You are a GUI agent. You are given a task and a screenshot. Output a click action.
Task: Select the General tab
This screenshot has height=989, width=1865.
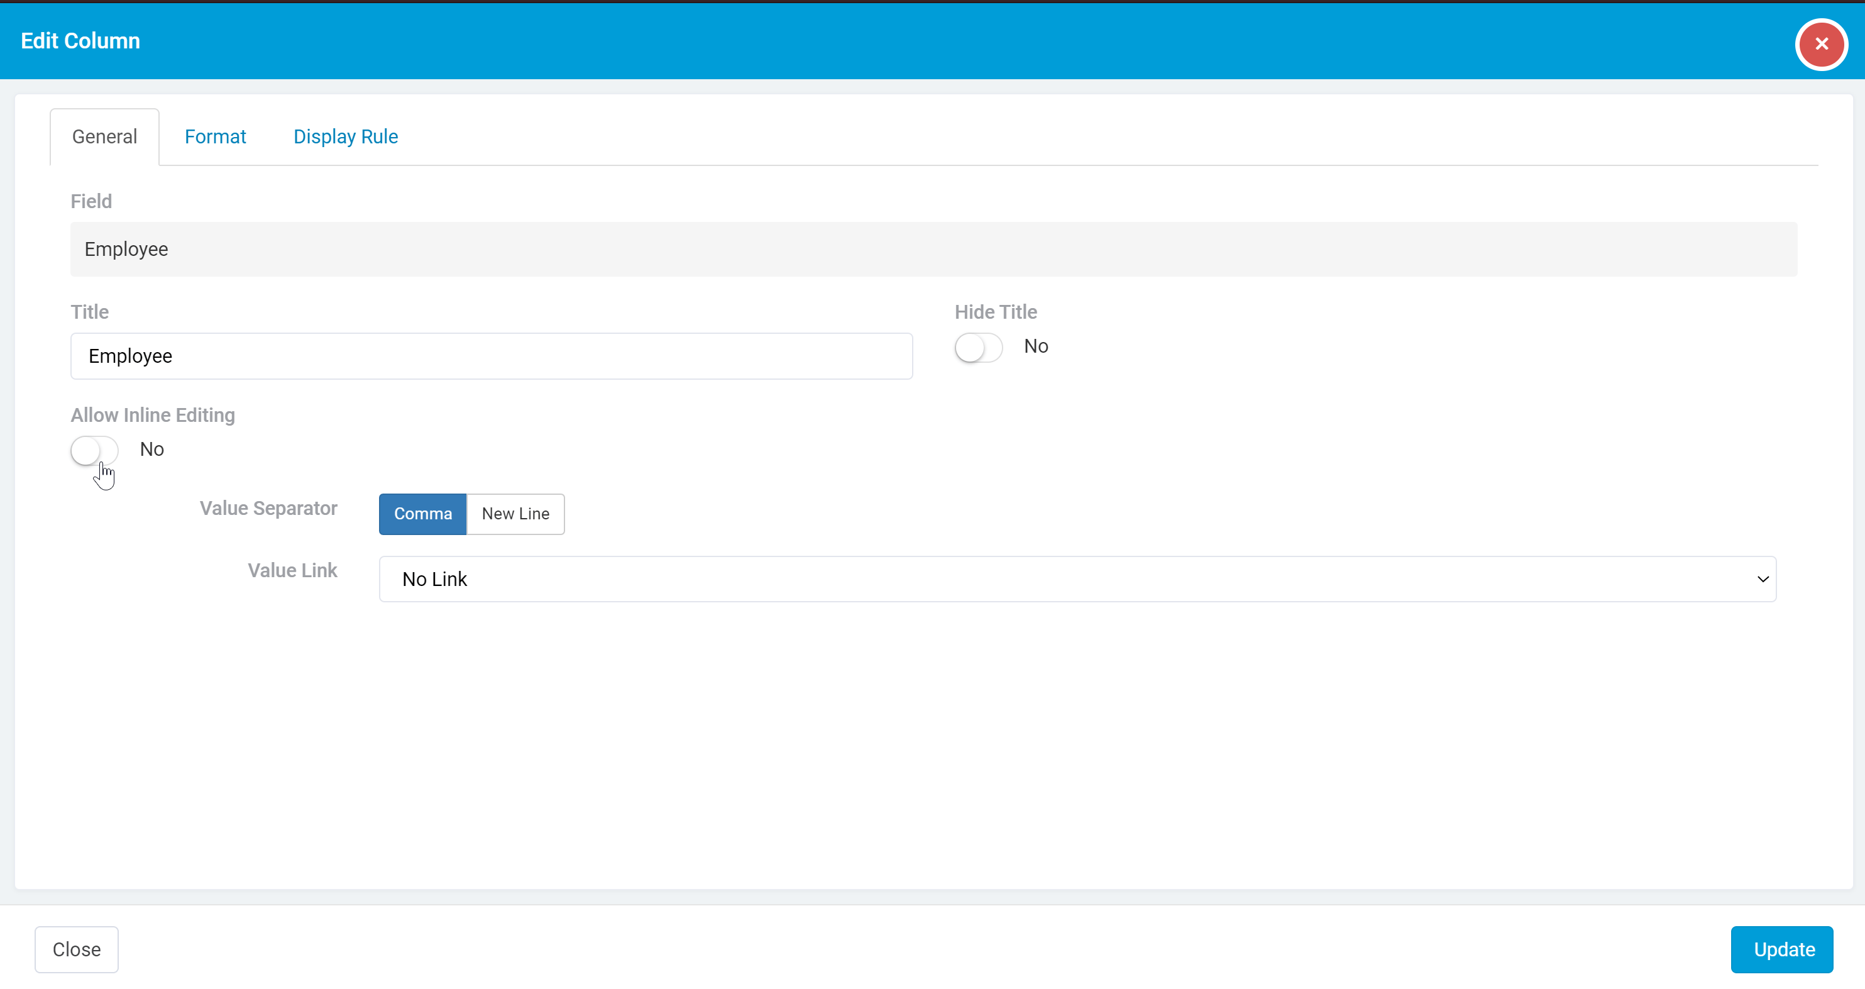pos(104,137)
